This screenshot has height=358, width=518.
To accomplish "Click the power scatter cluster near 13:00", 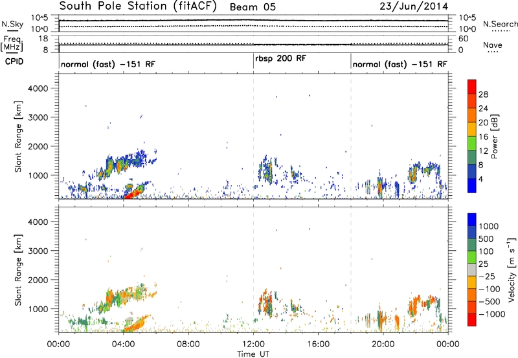I will coord(266,169).
